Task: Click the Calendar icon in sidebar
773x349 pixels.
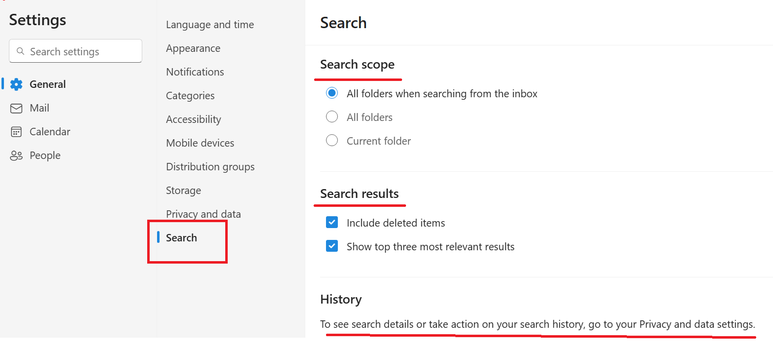Action: pyautogui.click(x=16, y=132)
